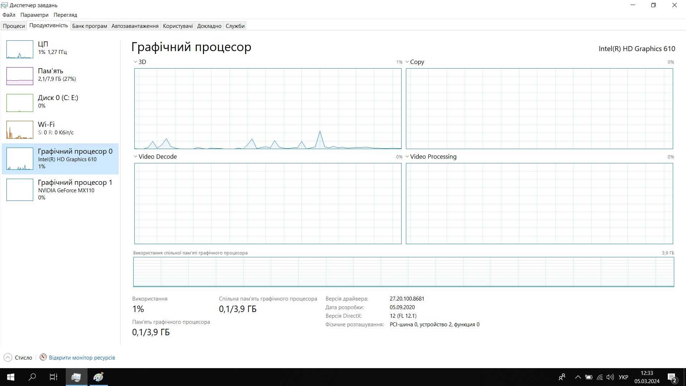Open the People icon in system tray
Viewport: 686px width, 386px height.
click(562, 377)
